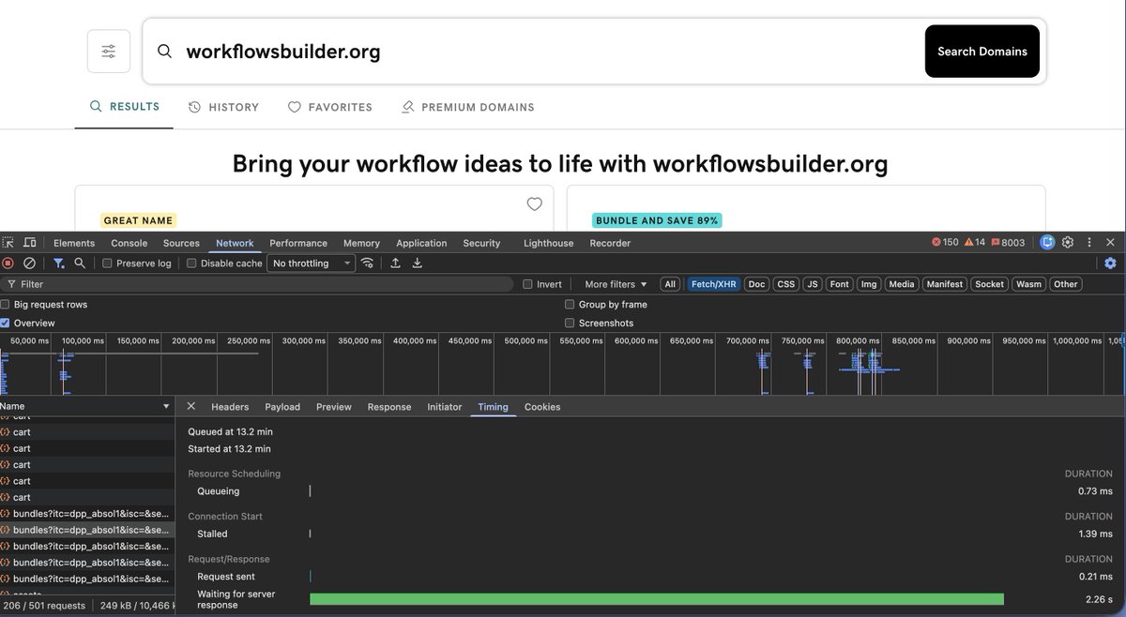Click the Search Domains button
Screen dimensions: 1126x617
(x=982, y=52)
